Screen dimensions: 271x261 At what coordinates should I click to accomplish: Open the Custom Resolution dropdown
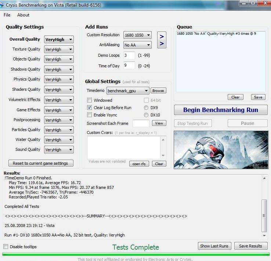tap(137, 35)
